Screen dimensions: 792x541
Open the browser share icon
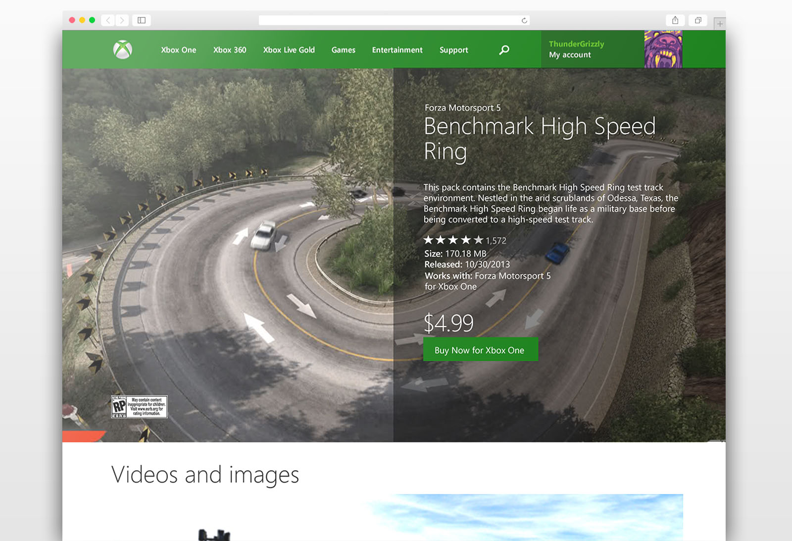[x=676, y=20]
